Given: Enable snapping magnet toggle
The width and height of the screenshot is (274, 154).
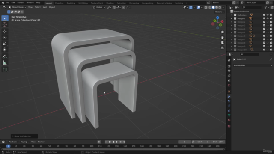Looking at the screenshot, I should pyautogui.click(x=114, y=7).
